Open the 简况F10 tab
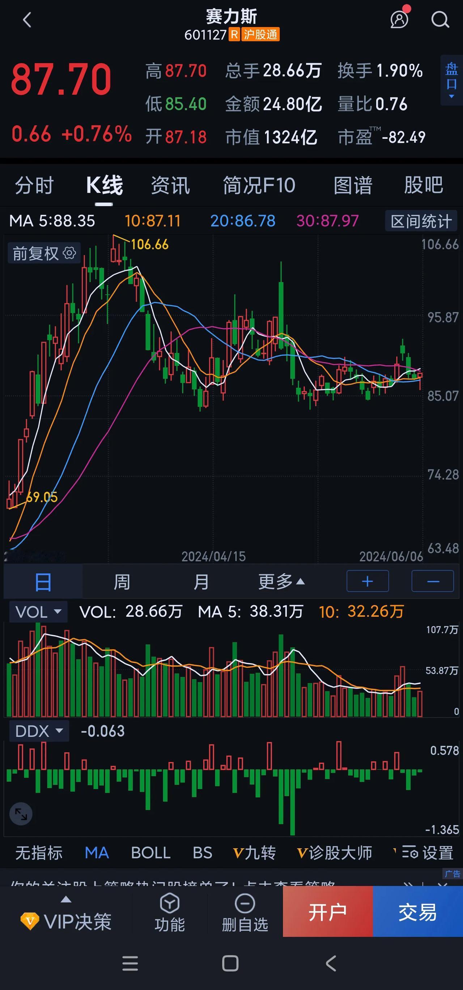This screenshot has height=990, width=463. (x=259, y=186)
